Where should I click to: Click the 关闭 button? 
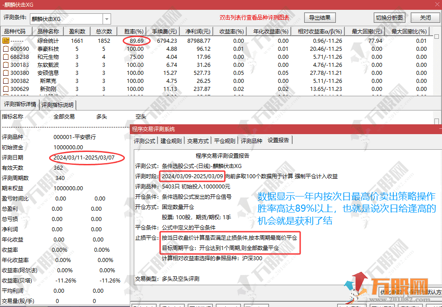click(x=425, y=18)
